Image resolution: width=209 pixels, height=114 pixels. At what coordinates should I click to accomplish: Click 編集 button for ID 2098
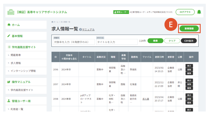189,103
